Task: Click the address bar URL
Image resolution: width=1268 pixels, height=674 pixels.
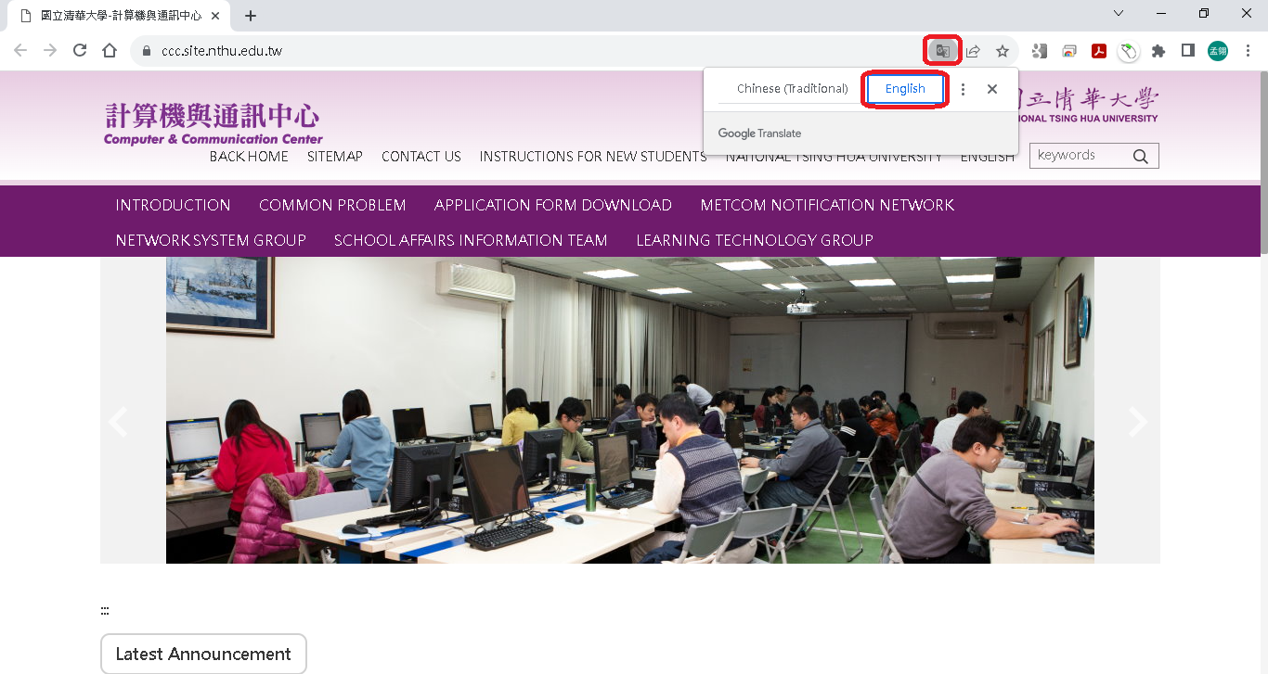Action: [x=222, y=51]
